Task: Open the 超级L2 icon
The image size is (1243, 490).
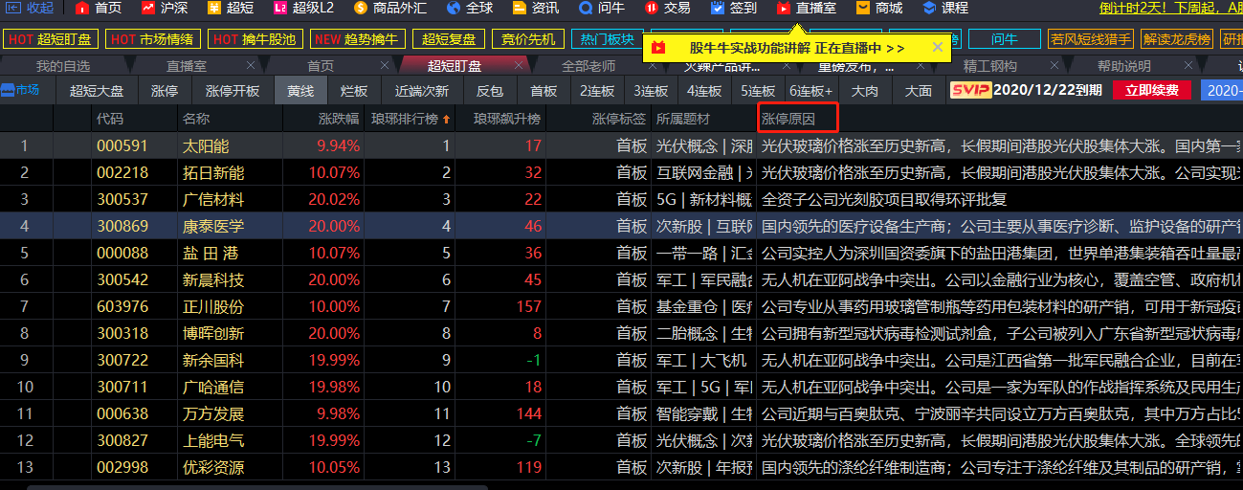Action: coord(280,8)
